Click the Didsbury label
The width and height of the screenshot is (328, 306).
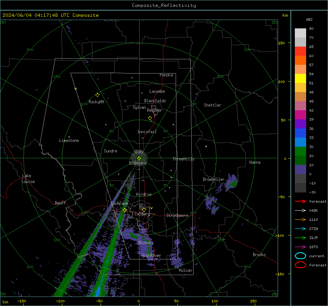click(137, 163)
